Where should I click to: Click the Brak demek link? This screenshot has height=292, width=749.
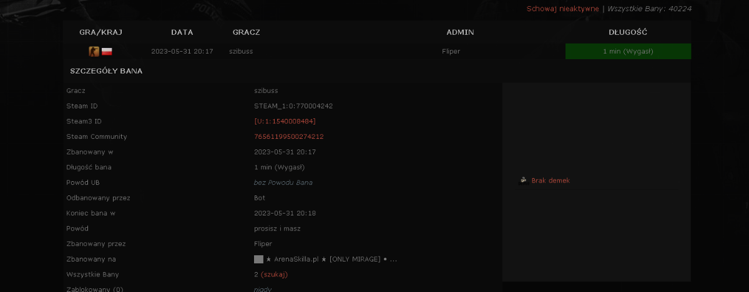[551, 181]
